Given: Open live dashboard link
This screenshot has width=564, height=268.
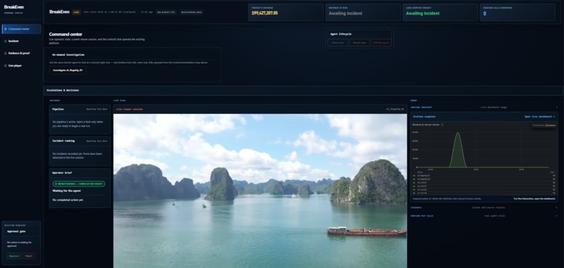Looking at the screenshot, I should pyautogui.click(x=540, y=117).
